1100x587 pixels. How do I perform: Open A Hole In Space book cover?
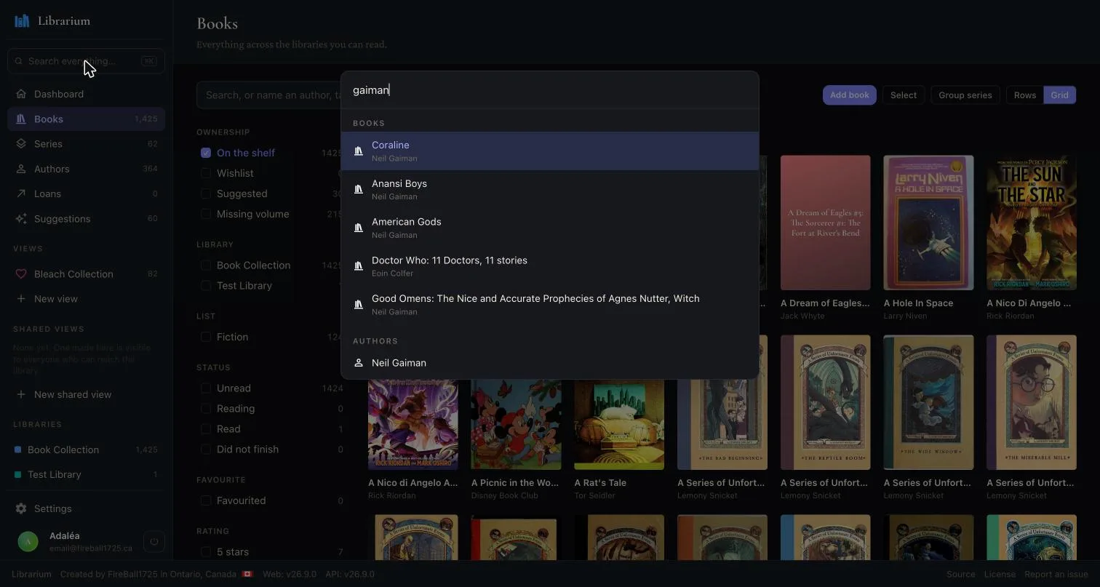[928, 223]
